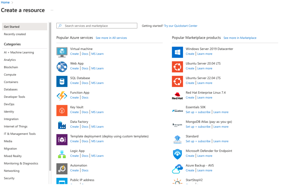Click the Function App lightning icon
The height and width of the screenshot is (185, 287).
click(62, 96)
